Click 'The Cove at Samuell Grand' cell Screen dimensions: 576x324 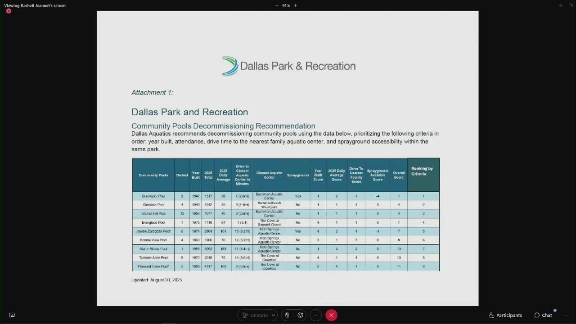click(269, 222)
